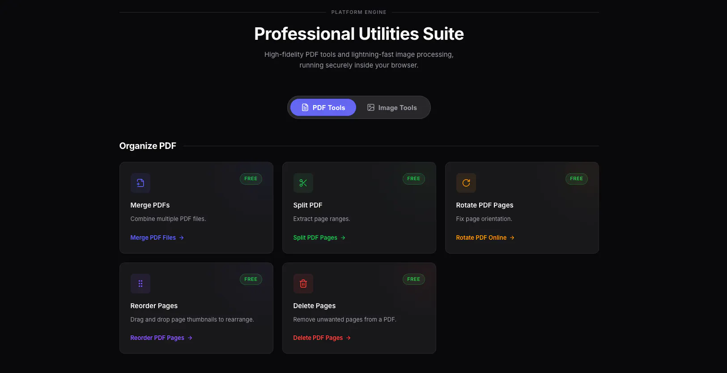Click the picture icon in Image Tools tab
727x373 pixels.
pos(371,107)
